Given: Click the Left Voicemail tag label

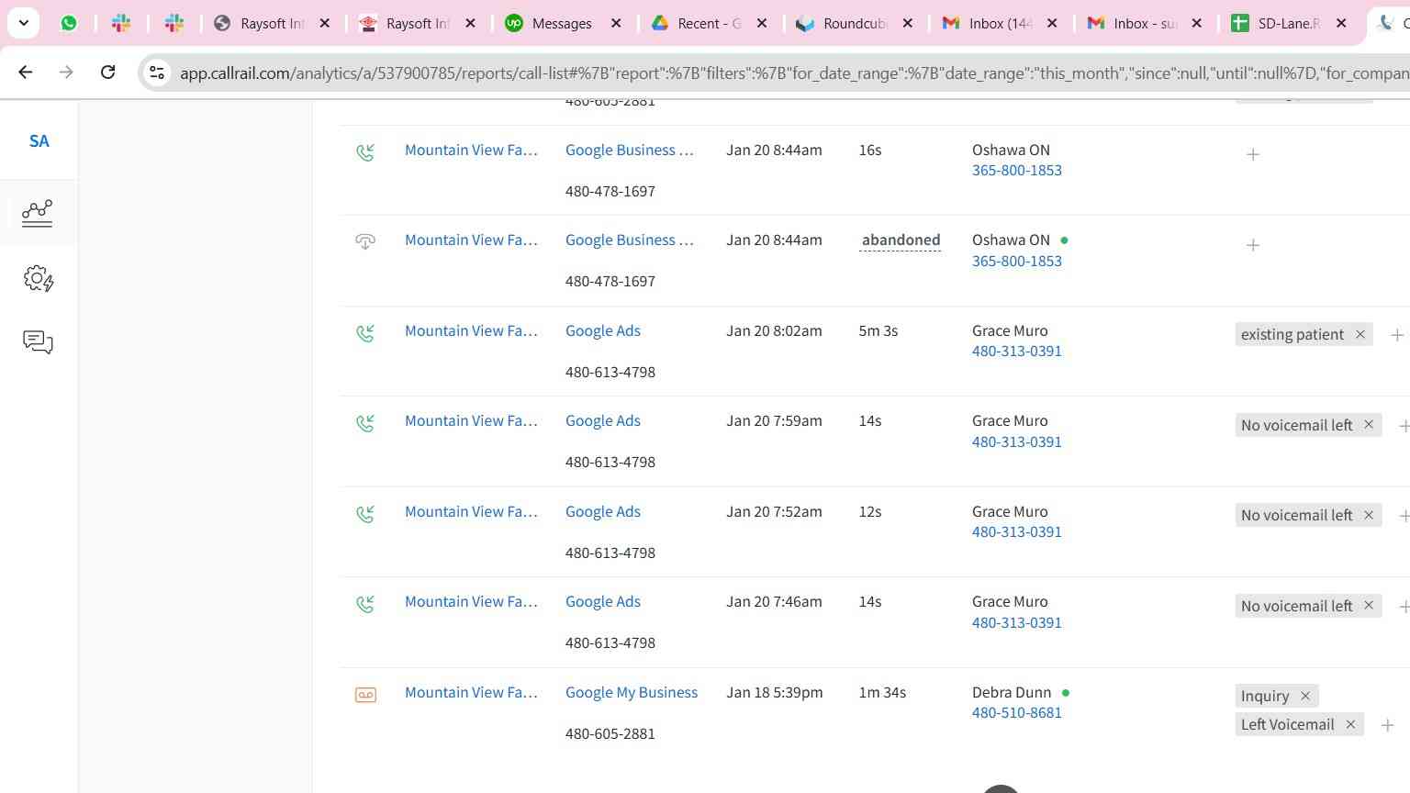Looking at the screenshot, I should point(1287,724).
